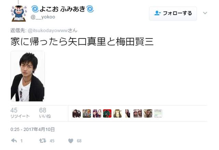Screen dimensions: 219x150
Task: Click the purple-haired liker avatar
Action: pyautogui.click(x=97, y=114)
